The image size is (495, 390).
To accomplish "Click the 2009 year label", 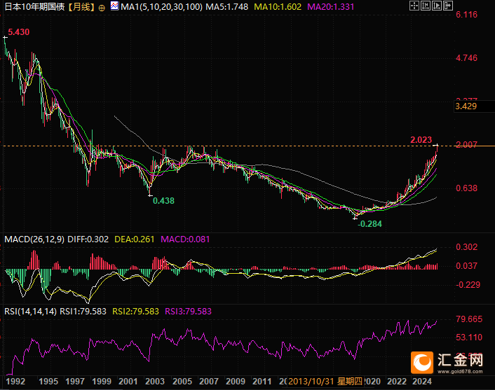I will [x=236, y=382].
